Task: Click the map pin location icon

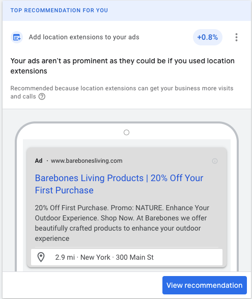Action: coord(41,257)
